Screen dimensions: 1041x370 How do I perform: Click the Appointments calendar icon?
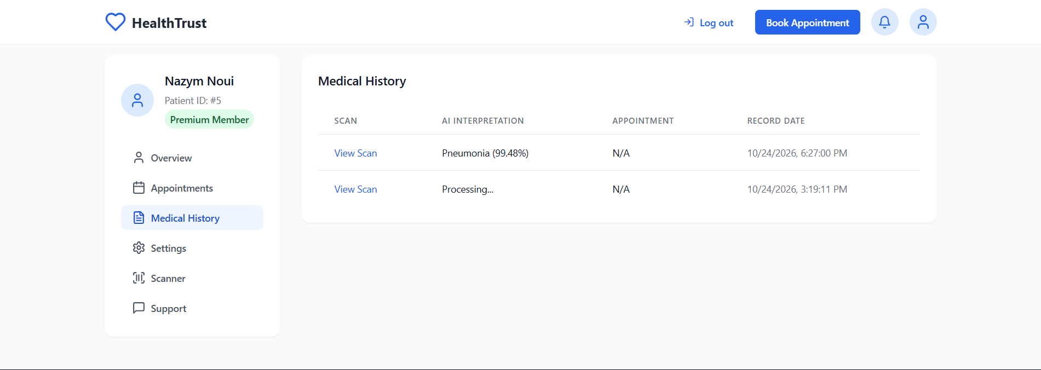(x=139, y=188)
